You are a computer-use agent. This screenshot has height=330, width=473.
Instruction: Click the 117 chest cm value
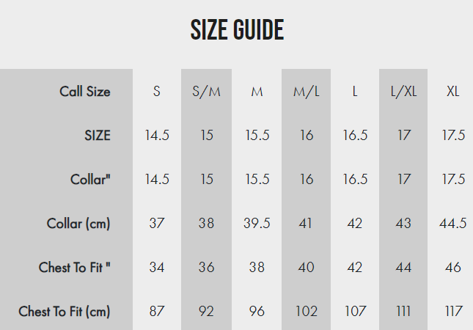453,311
